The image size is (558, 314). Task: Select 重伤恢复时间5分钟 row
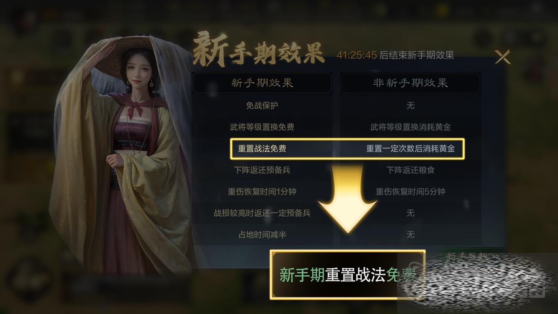410,191
